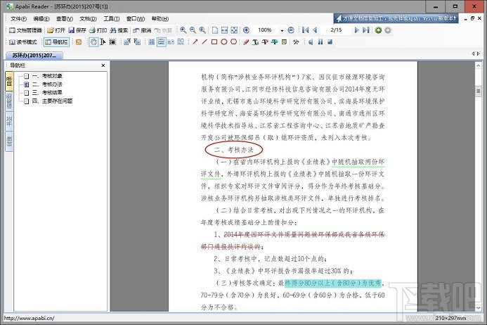The height and width of the screenshot is (325, 487).
Task: Select the 苏环办[2015]207 document tab
Action: coord(34,56)
